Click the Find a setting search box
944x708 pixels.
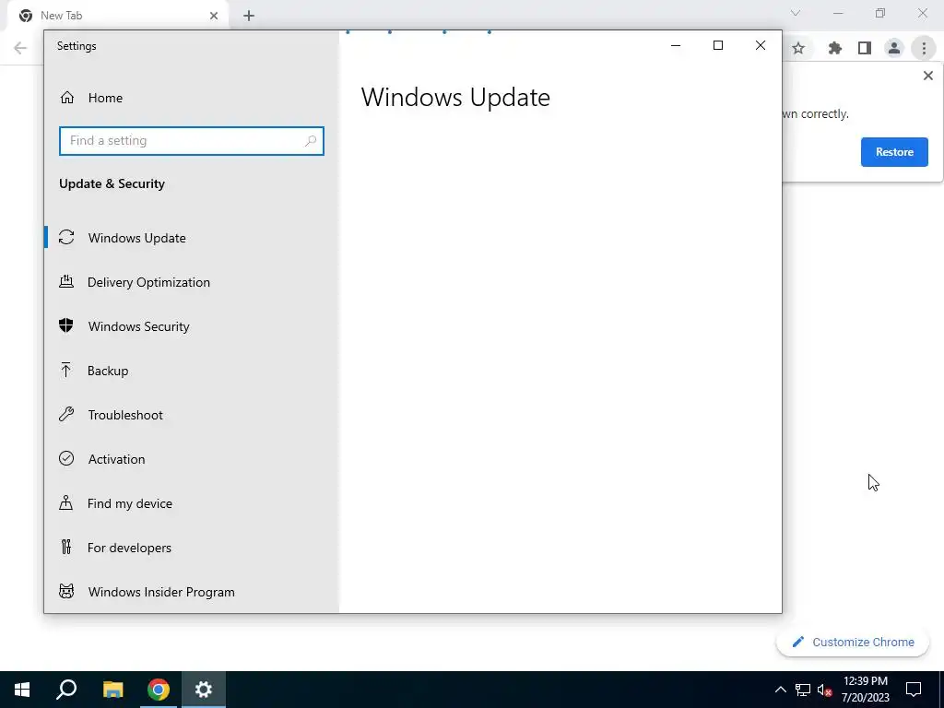pyautogui.click(x=192, y=141)
